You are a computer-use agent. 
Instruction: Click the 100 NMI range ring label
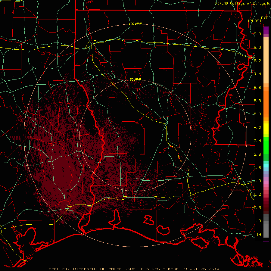coord(135,24)
